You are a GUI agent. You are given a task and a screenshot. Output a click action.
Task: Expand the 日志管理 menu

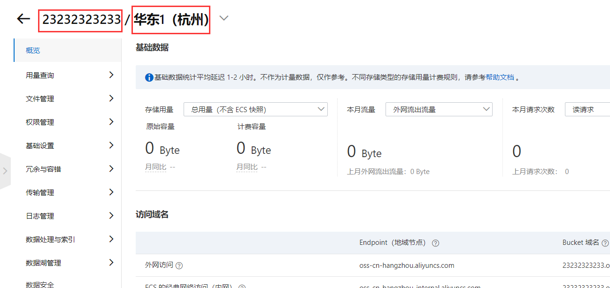click(x=70, y=216)
